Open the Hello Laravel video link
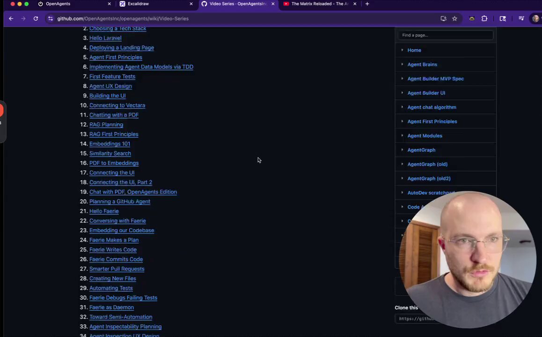The image size is (542, 337). click(105, 38)
